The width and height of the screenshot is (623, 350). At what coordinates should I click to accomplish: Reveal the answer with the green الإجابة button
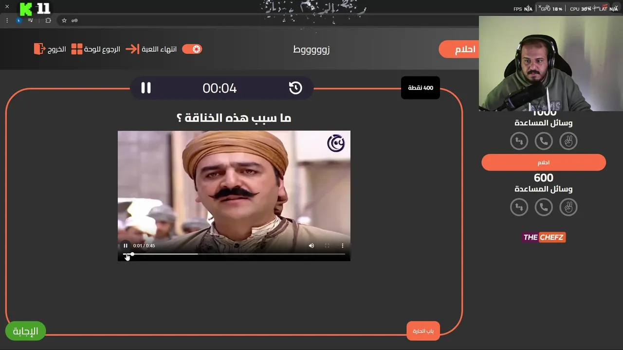pos(25,331)
